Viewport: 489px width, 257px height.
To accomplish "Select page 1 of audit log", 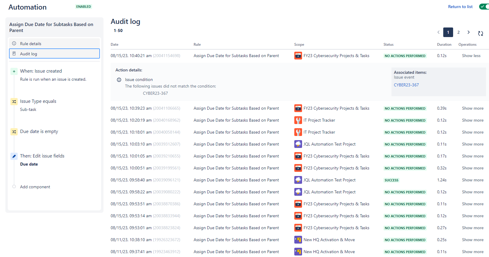I will pos(448,32).
